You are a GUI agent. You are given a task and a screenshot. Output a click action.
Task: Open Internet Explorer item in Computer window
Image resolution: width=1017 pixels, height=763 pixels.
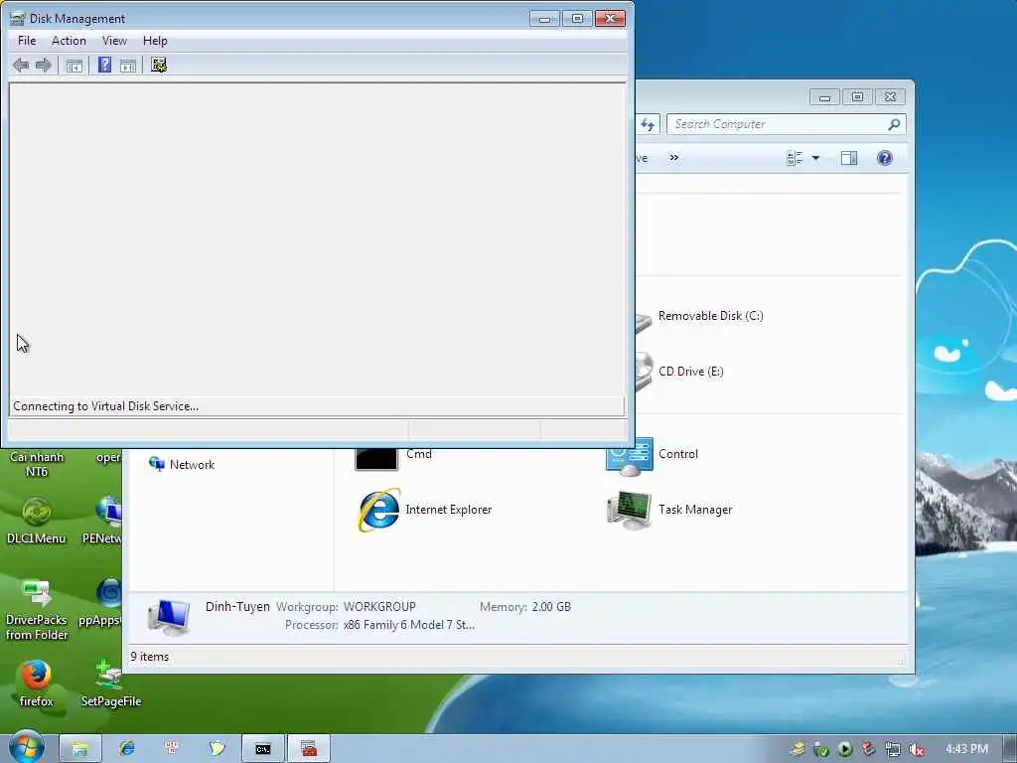424,510
